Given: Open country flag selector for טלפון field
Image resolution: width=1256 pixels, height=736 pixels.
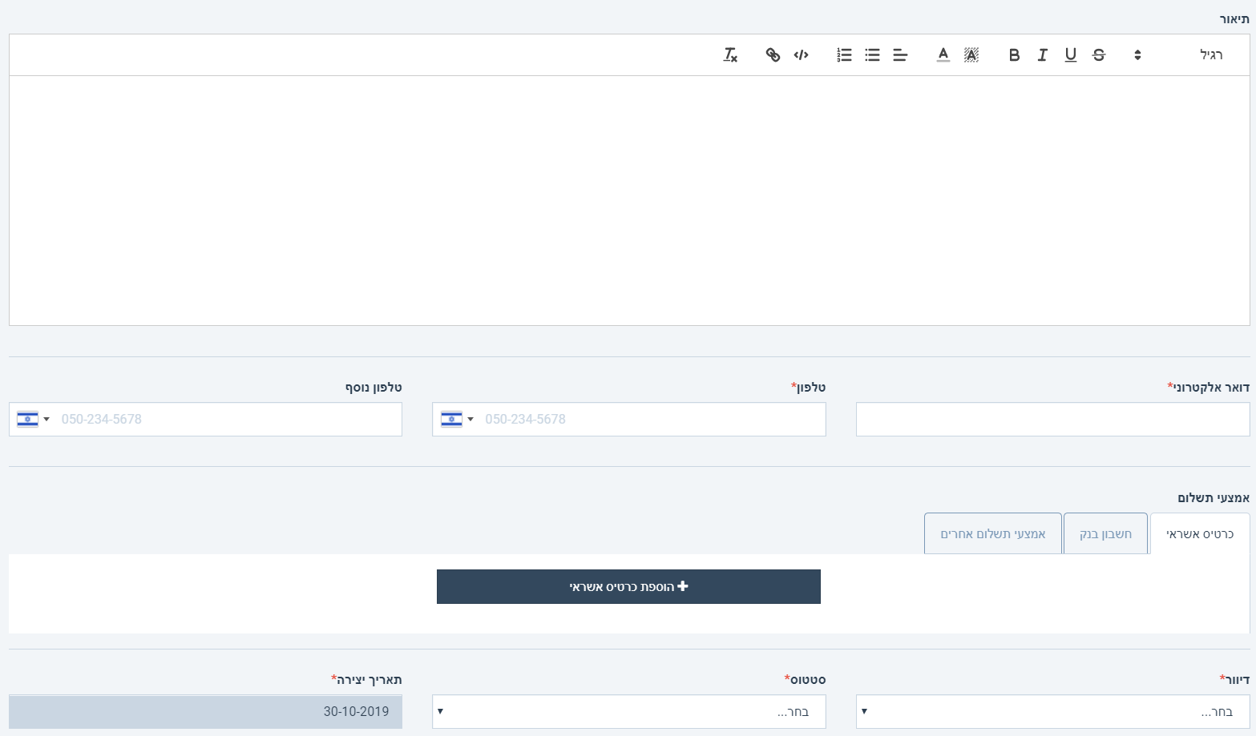Looking at the screenshot, I should (458, 420).
